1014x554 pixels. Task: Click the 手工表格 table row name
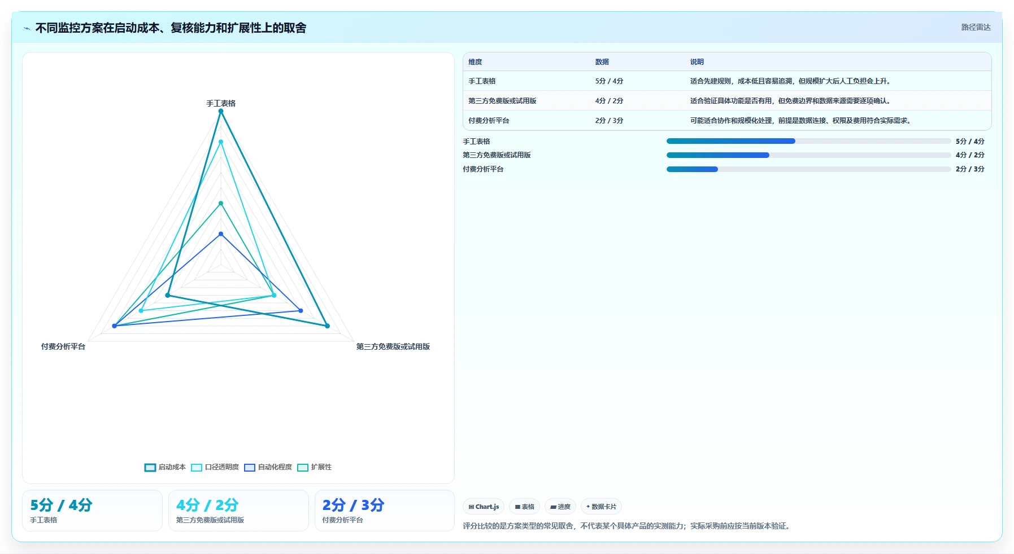coord(482,81)
